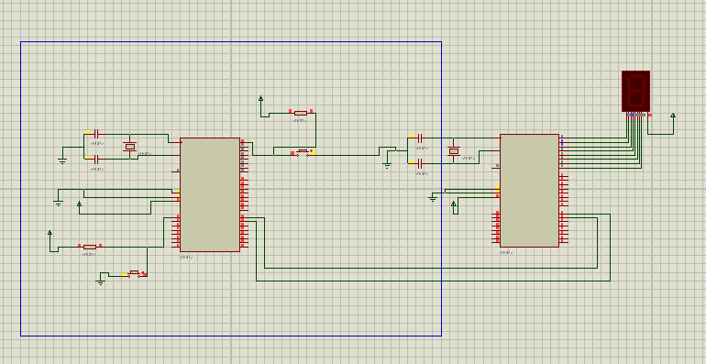
Task: Select the resistor above the middle push button
Action: 301,113
